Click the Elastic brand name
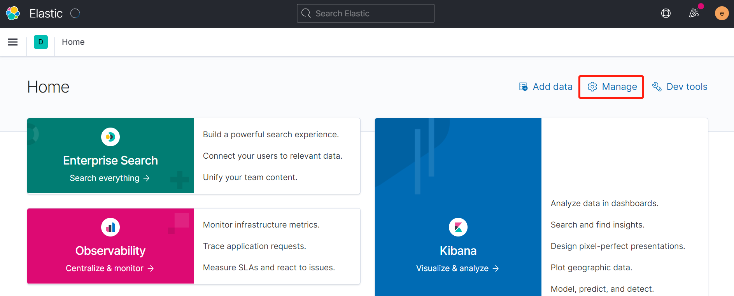This screenshot has height=296, width=734. tap(46, 14)
